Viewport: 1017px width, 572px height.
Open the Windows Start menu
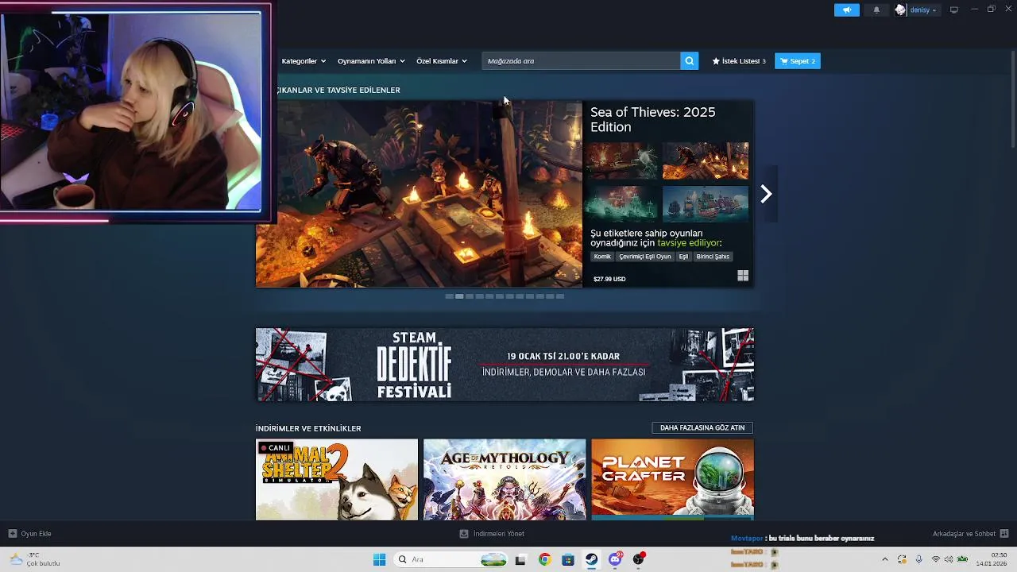click(379, 559)
